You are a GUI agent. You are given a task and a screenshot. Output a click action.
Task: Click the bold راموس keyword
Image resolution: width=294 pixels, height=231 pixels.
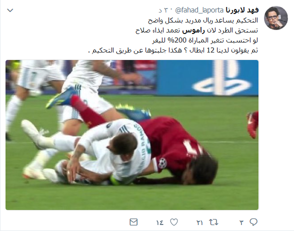click(193, 30)
